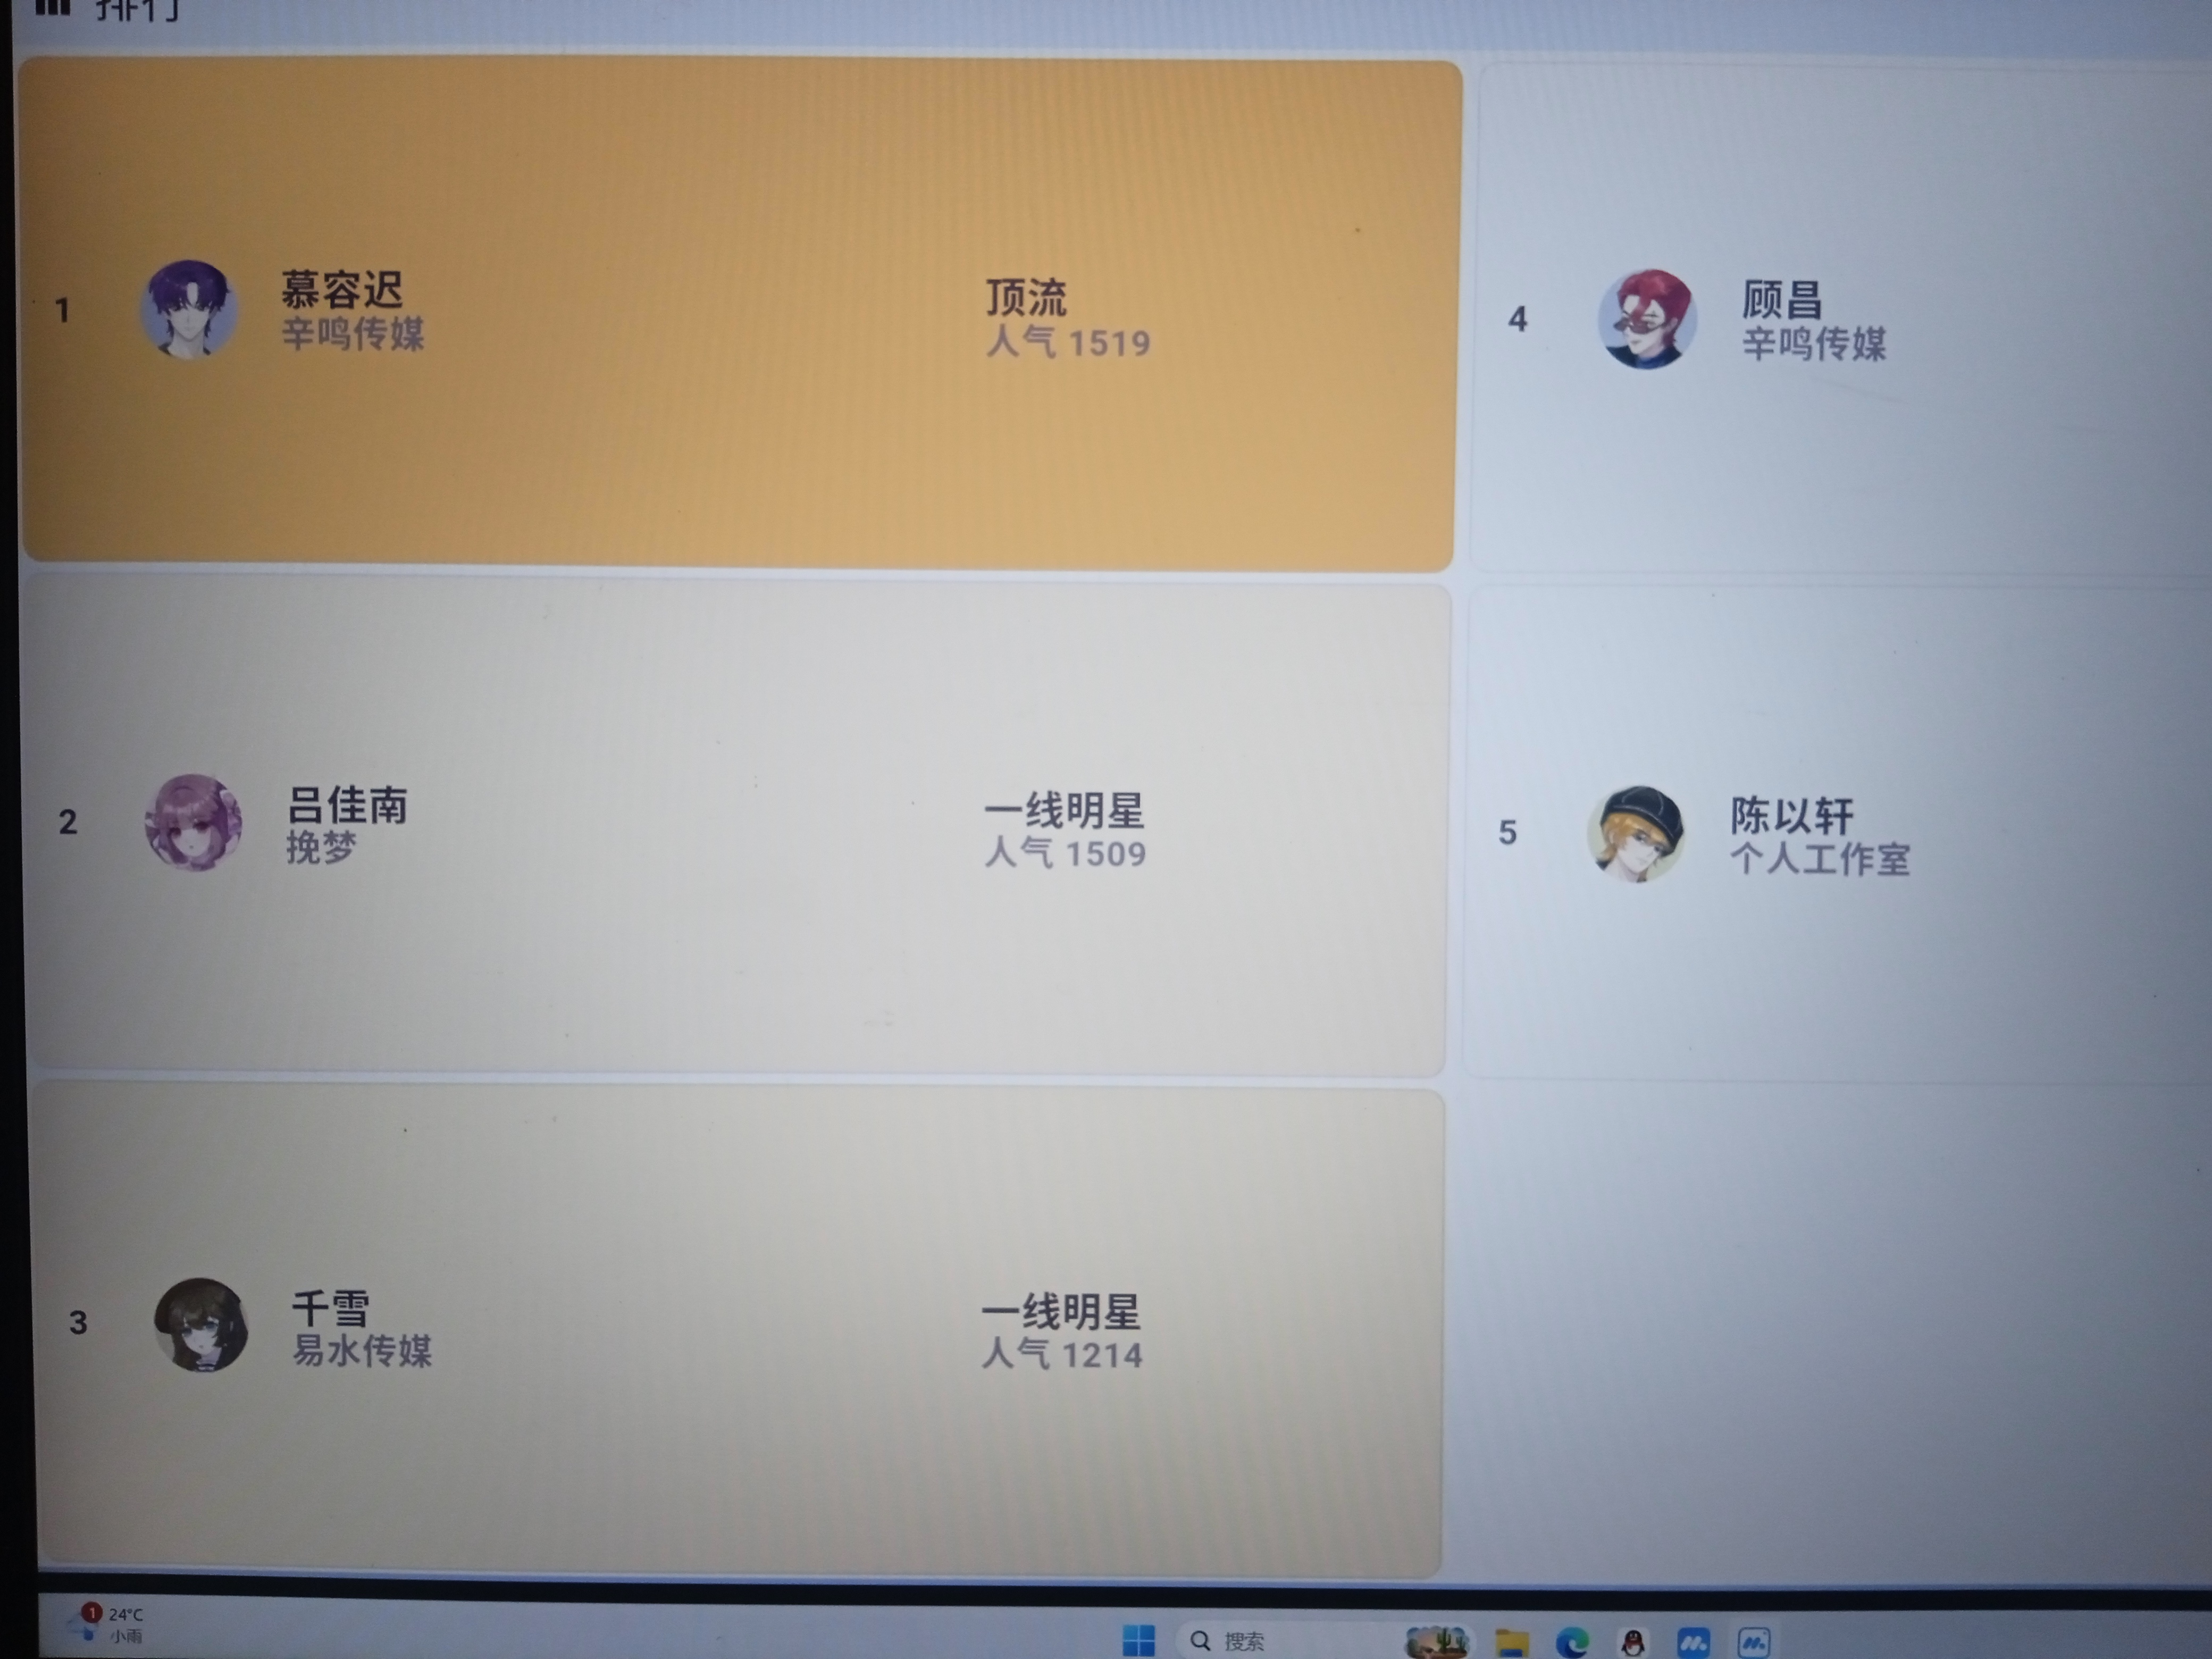Click 吕佳南's pink-haired avatar
Viewport: 2212px width, 1659px height.
pos(194,822)
